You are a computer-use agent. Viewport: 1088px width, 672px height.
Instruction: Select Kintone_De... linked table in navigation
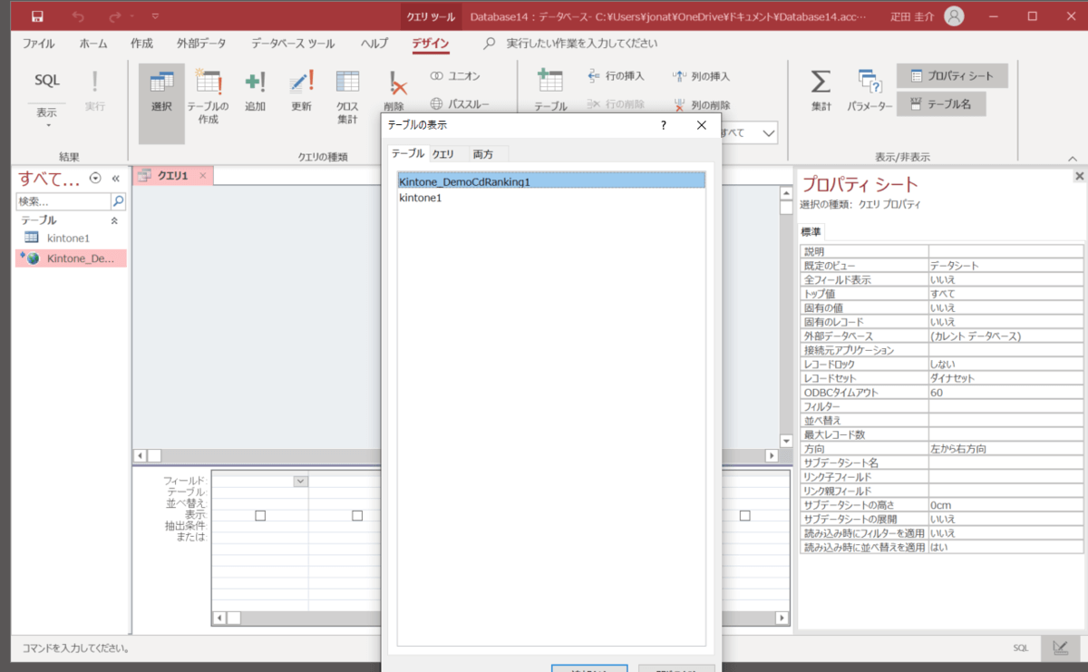71,258
